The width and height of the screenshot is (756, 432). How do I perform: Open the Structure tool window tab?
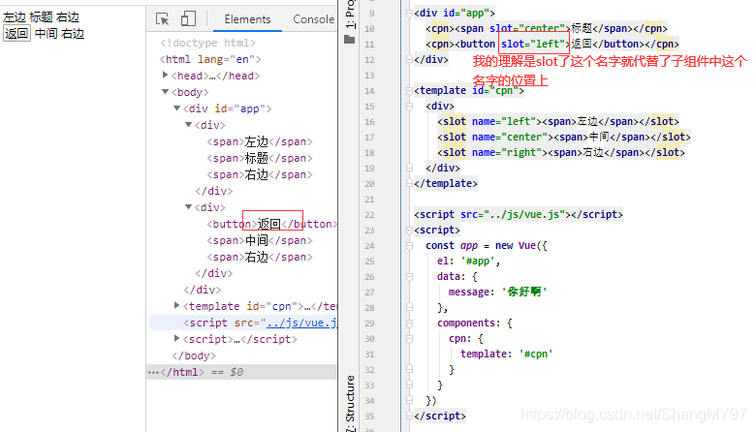(350, 403)
